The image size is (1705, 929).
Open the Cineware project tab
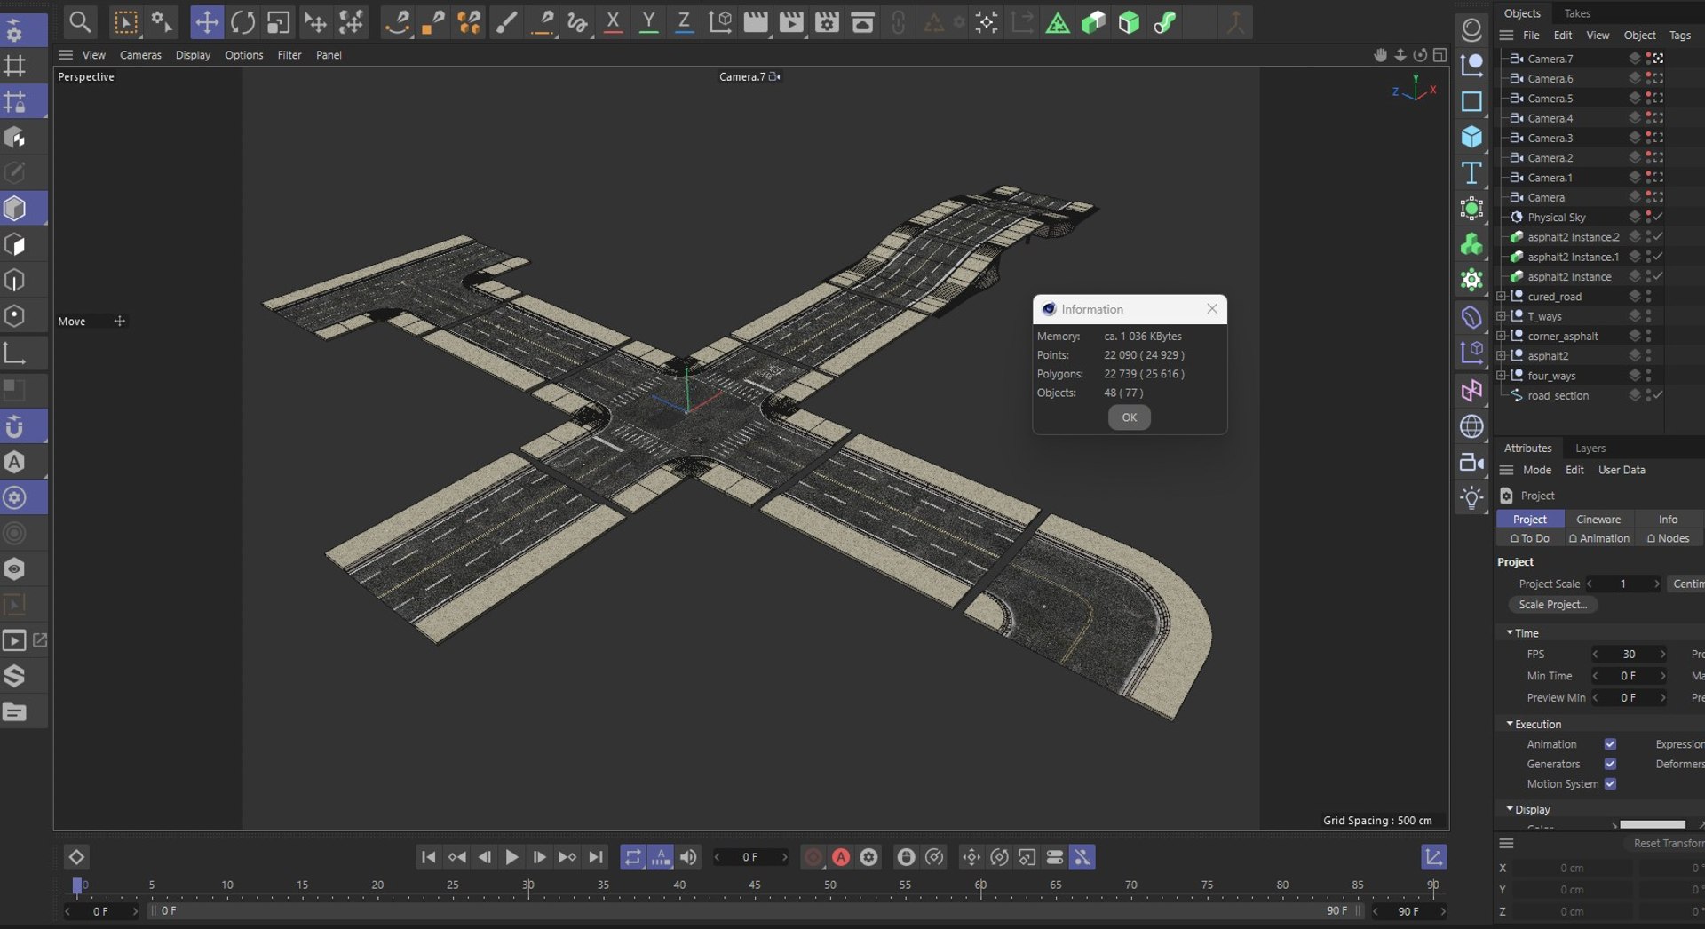(1598, 520)
